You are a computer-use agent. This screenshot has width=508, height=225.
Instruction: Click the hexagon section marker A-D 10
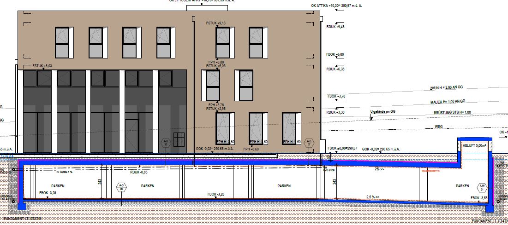coord(166,142)
